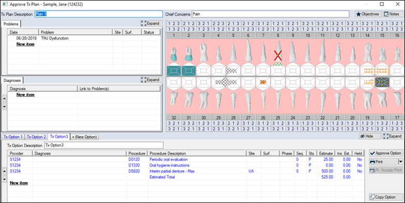Open the + (New Option) tab

click(84, 137)
